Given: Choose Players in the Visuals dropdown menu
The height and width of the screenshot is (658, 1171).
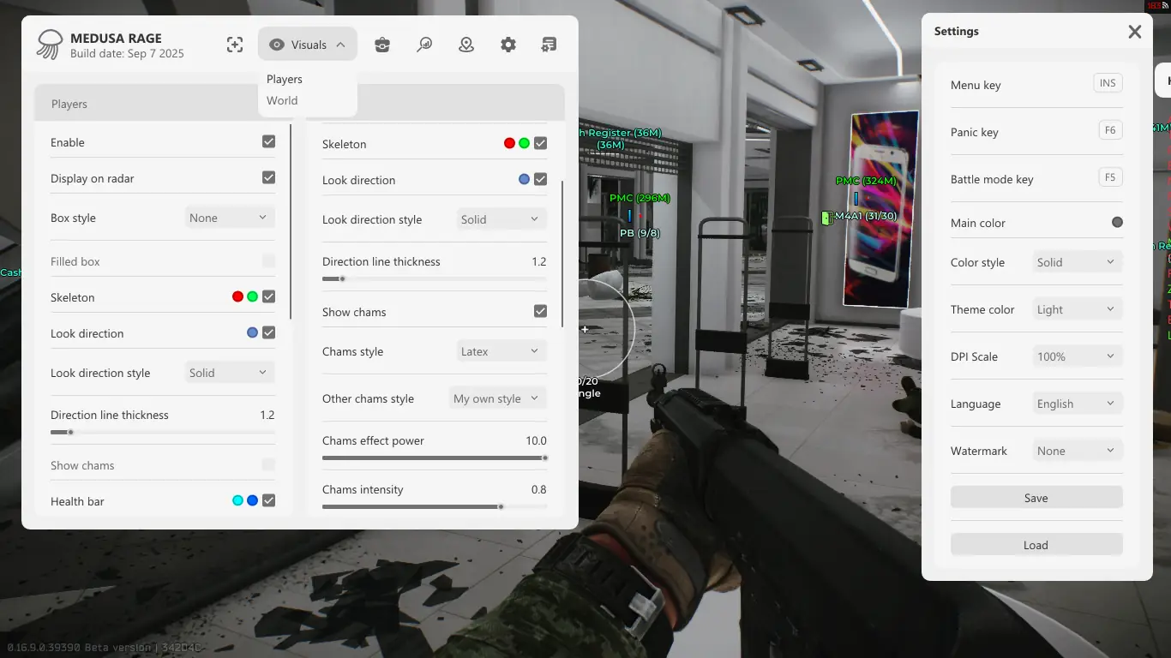Looking at the screenshot, I should point(285,79).
